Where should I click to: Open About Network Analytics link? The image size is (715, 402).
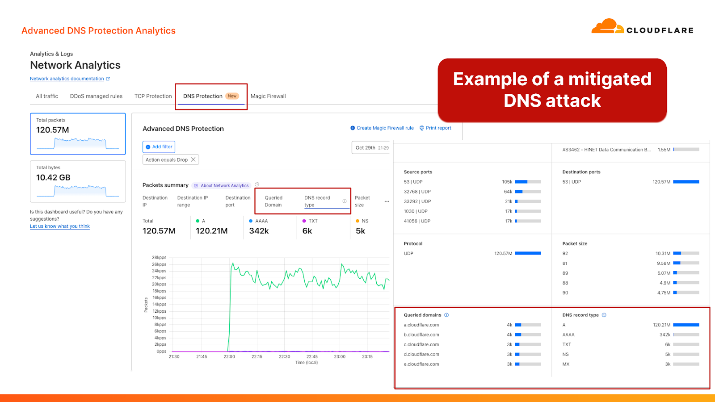coord(225,185)
